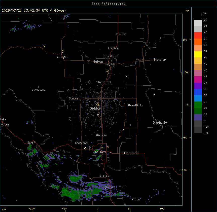Viewport: 217px width, 212px height.
Task: Pick the red 60-65 dBZ legend swatch
Action: tap(198, 35)
